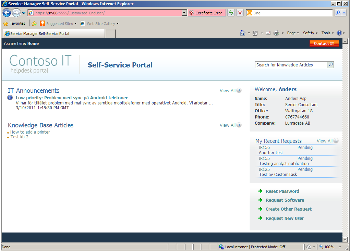Click the green arrow beside Request Software

(x=260, y=200)
